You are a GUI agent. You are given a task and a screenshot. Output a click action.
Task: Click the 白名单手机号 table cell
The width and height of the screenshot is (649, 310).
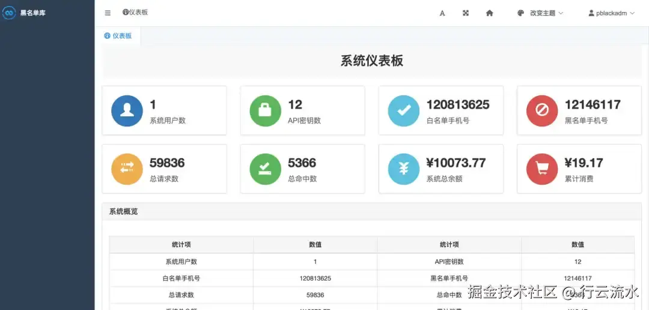[181, 278]
